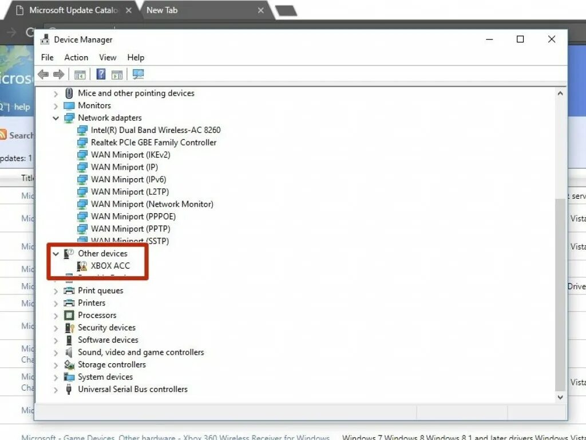Expand Sound, video and game controllers
The height and width of the screenshot is (440, 586).
[x=56, y=353]
